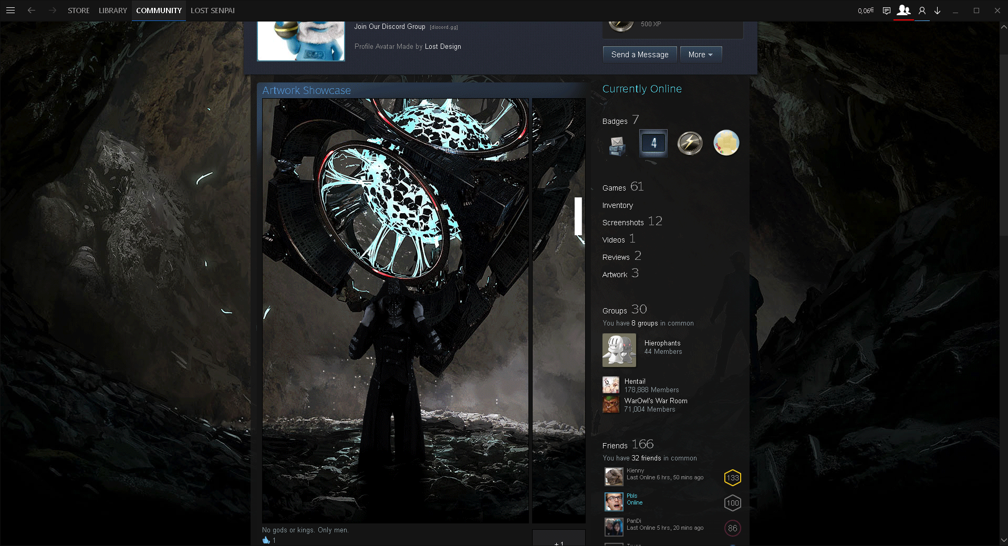Open Kienny's friend avatar
1008x546 pixels.
(x=614, y=477)
